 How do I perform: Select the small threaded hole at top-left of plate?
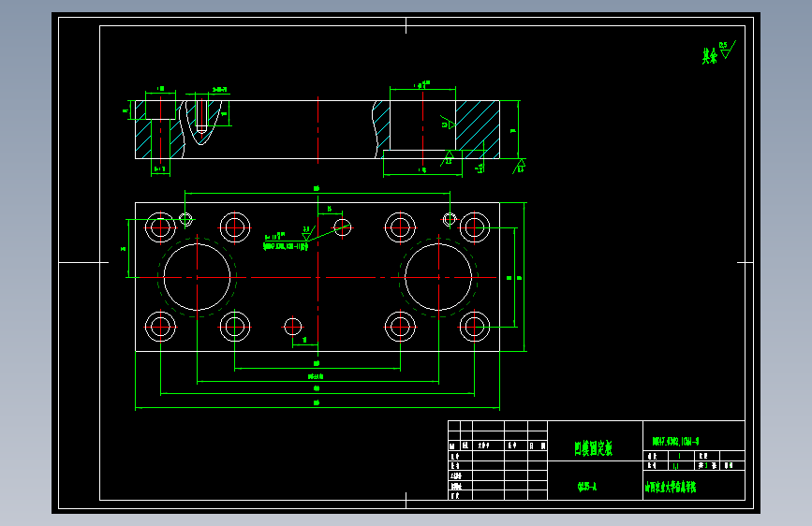185,220
